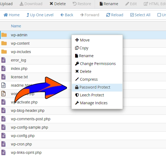Click the Reload button
Image resolution: width=166 pixels, height=156 pixels.
coord(114,15)
